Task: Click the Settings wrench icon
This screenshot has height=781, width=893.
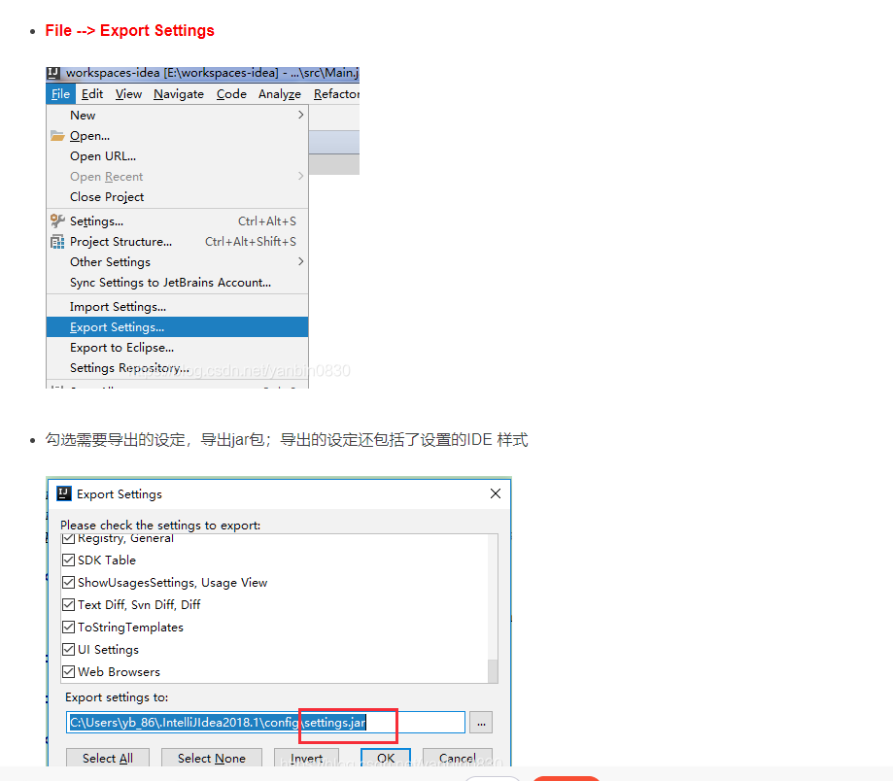Action: pos(57,221)
